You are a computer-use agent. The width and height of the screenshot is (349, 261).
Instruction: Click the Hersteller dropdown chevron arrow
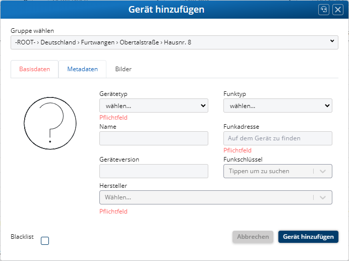click(x=323, y=197)
